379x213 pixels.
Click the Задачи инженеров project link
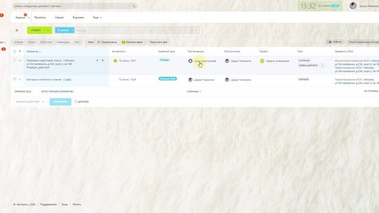coord(278,61)
